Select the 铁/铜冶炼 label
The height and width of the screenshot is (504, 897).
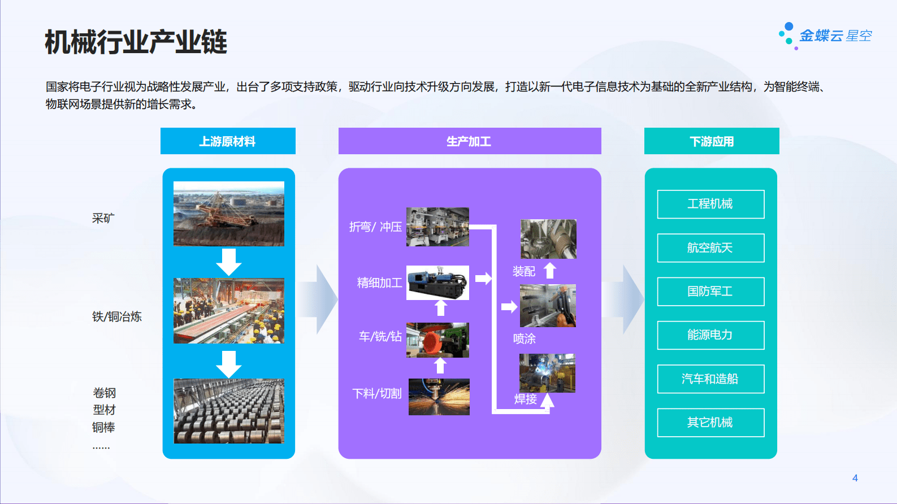pos(117,317)
